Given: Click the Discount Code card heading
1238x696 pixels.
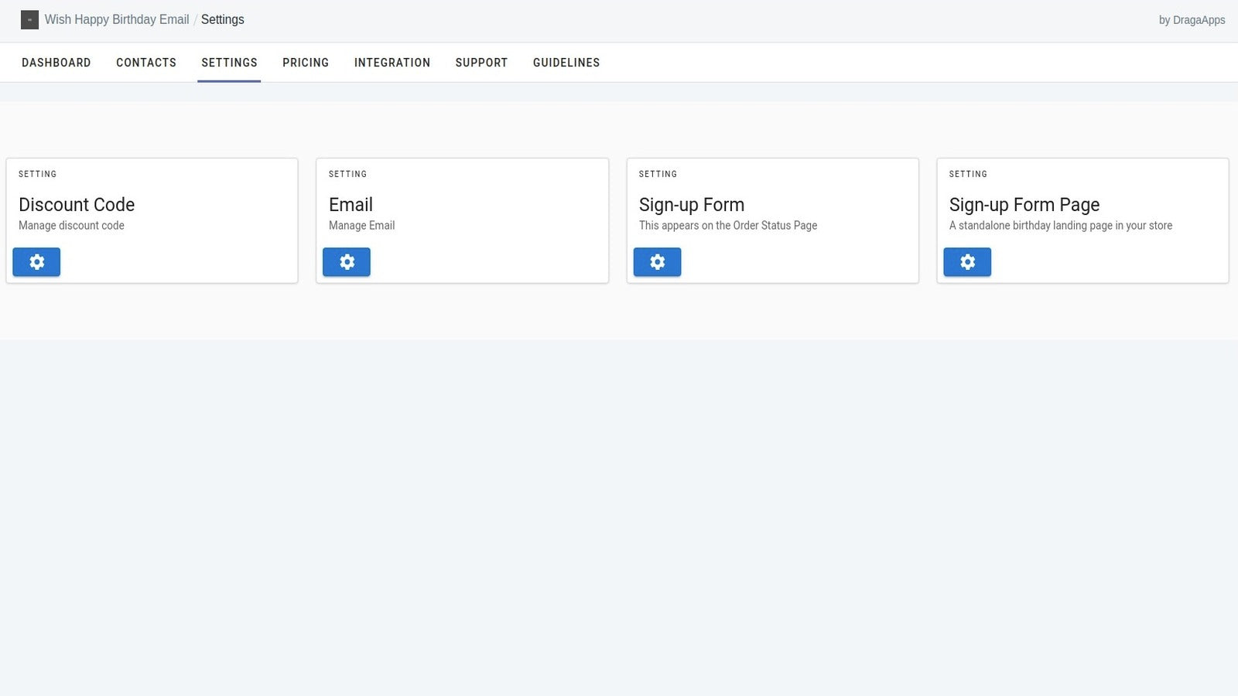Looking at the screenshot, I should pos(77,205).
